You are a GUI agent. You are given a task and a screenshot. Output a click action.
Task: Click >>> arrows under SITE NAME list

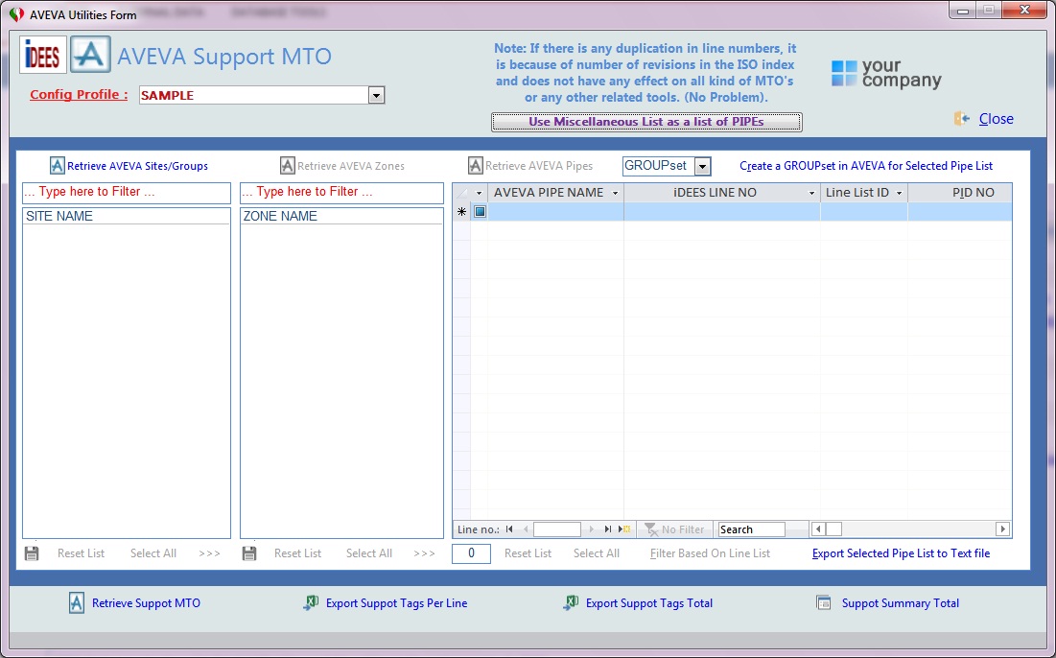pos(209,553)
